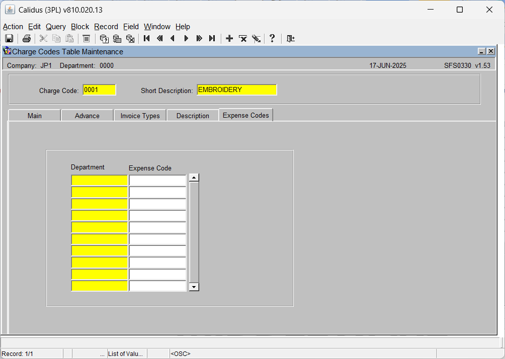The width and height of the screenshot is (505, 359).
Task: Click the Enter Query database icon
Action: tap(104, 39)
